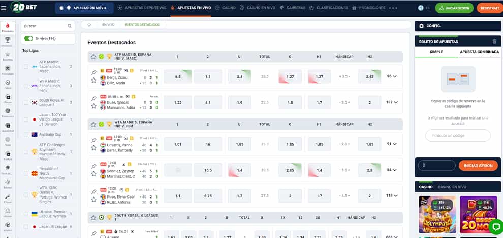Select the Fútbol ball icon in sidebar
This screenshot has width=503, height=238.
pyautogui.click(x=8, y=82)
